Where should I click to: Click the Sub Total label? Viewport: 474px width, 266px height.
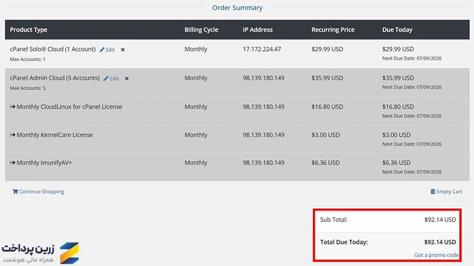[x=334, y=220]
